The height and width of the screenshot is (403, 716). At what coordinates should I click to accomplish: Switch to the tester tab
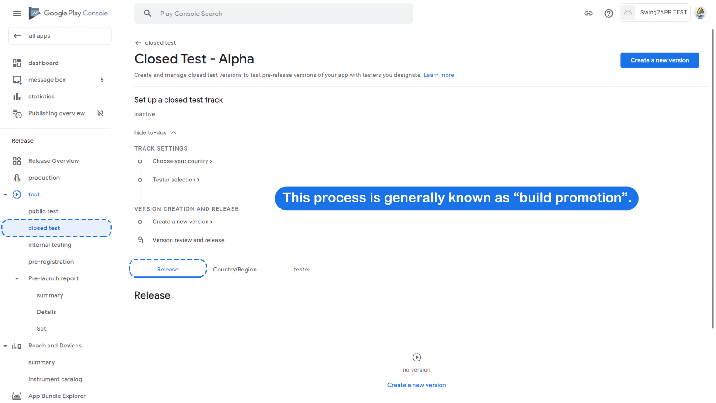[302, 269]
